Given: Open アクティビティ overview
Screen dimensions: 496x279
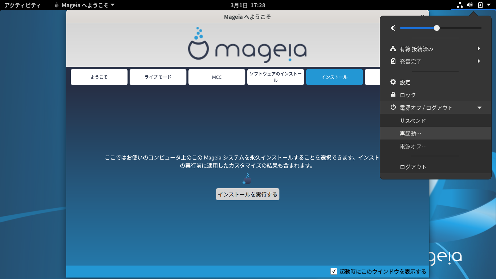Looking at the screenshot, I should pos(23,5).
